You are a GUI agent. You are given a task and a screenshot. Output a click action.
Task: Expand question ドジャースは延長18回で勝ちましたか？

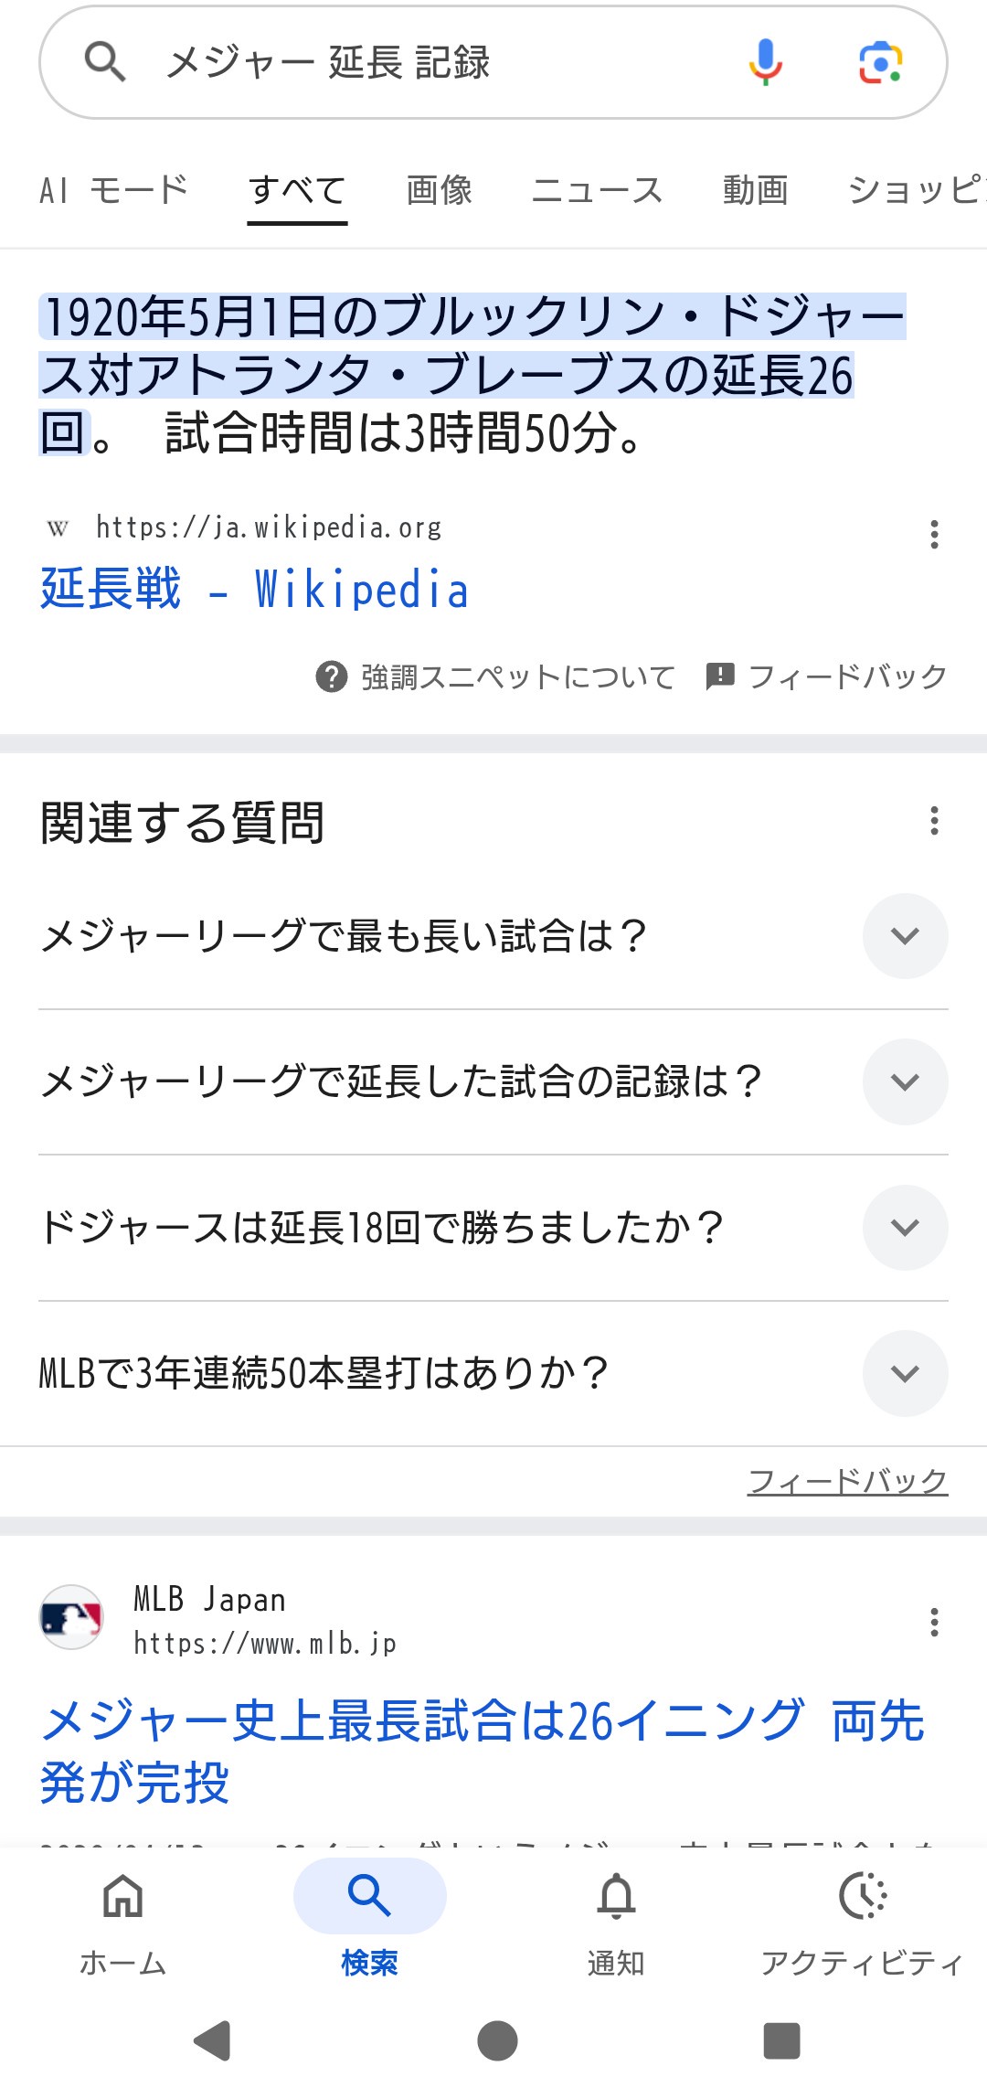click(x=905, y=1228)
